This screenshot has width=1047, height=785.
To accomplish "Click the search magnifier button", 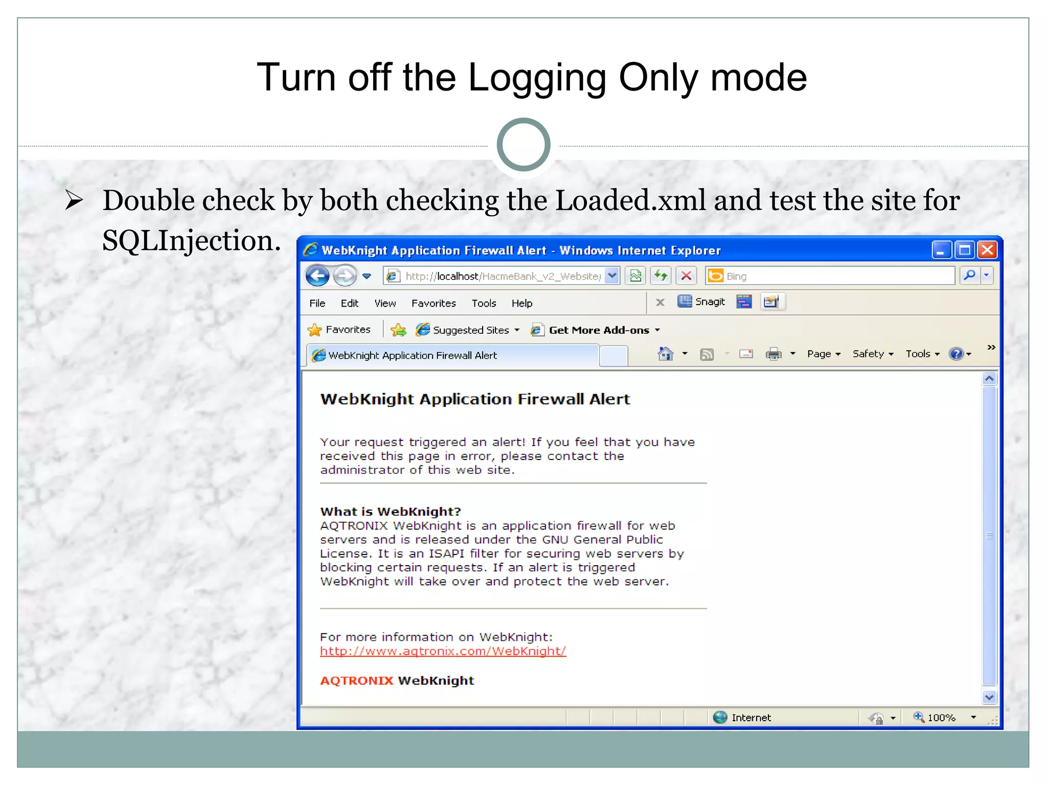I will tap(969, 276).
